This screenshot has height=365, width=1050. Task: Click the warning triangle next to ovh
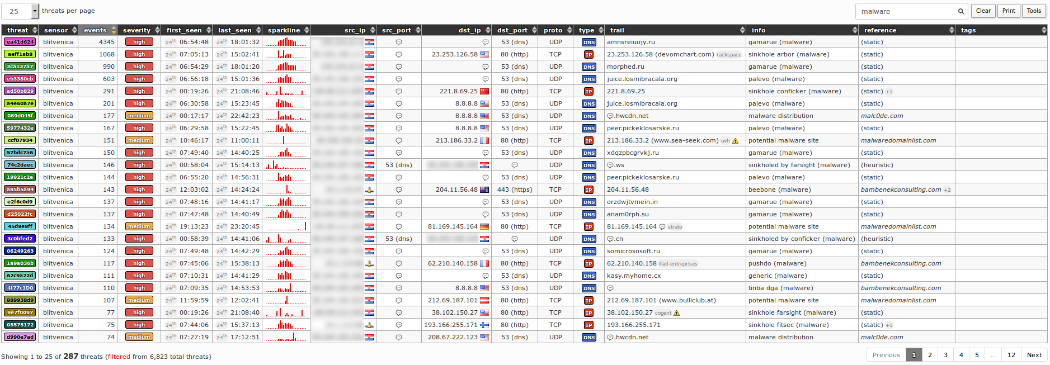pyautogui.click(x=736, y=141)
